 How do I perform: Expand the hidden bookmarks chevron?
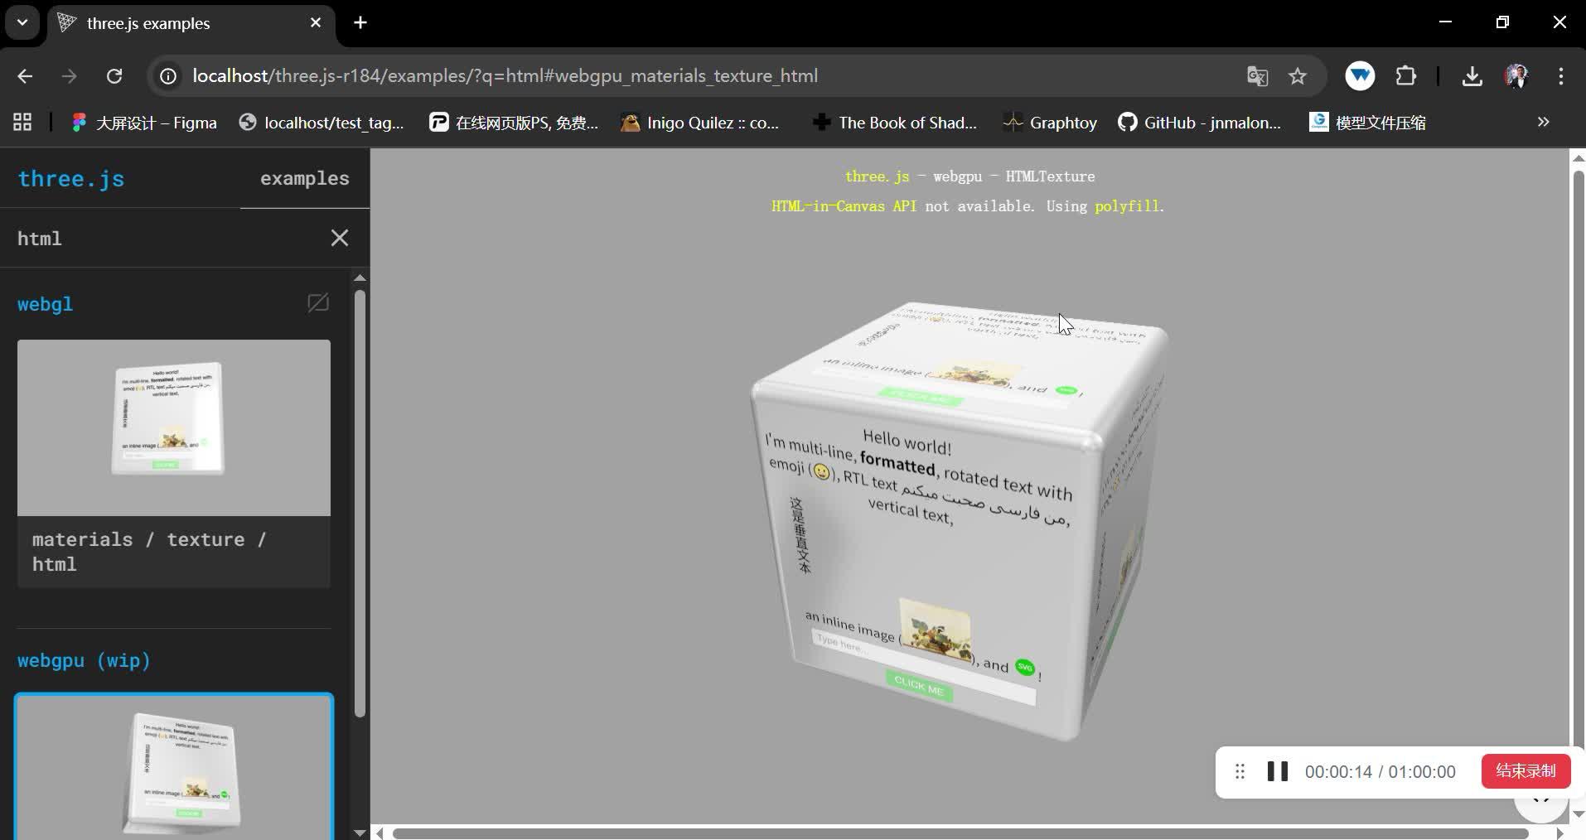tap(1543, 122)
